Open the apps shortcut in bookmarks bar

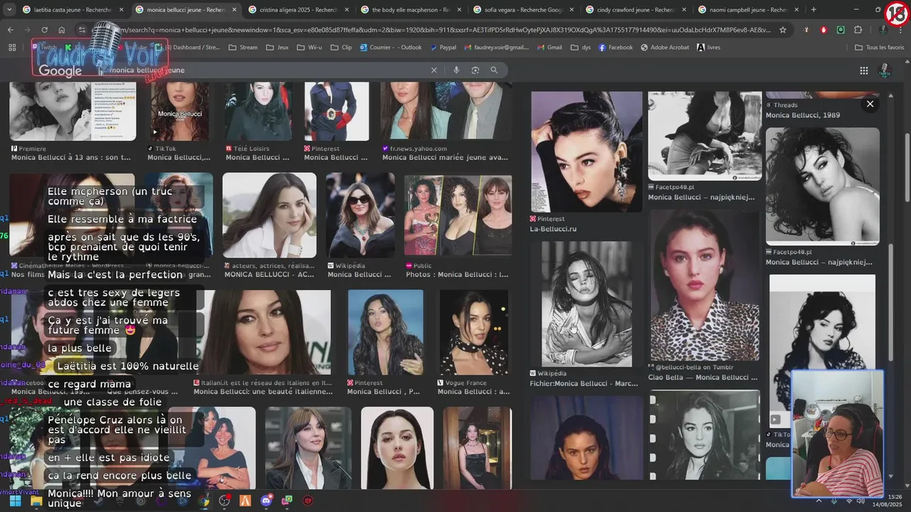[x=12, y=48]
